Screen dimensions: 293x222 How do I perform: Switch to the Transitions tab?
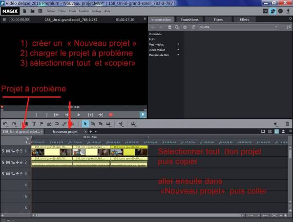(x=189, y=19)
